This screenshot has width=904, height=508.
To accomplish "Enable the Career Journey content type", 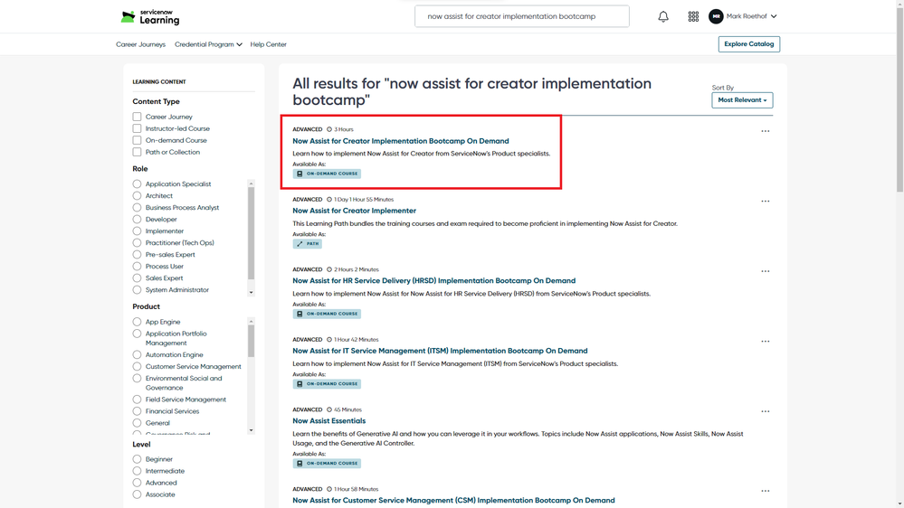I will point(138,117).
